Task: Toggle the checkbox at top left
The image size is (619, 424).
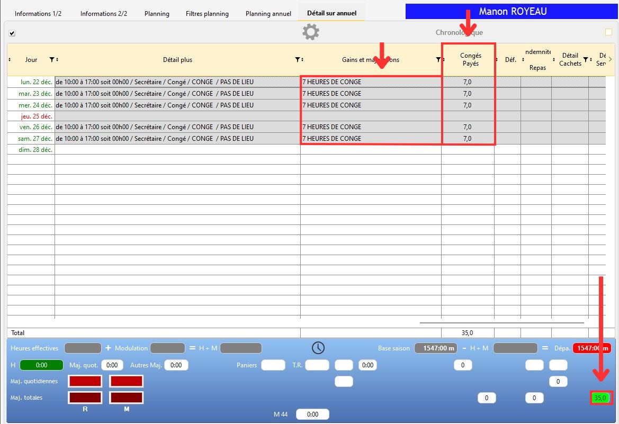Action: click(12, 33)
